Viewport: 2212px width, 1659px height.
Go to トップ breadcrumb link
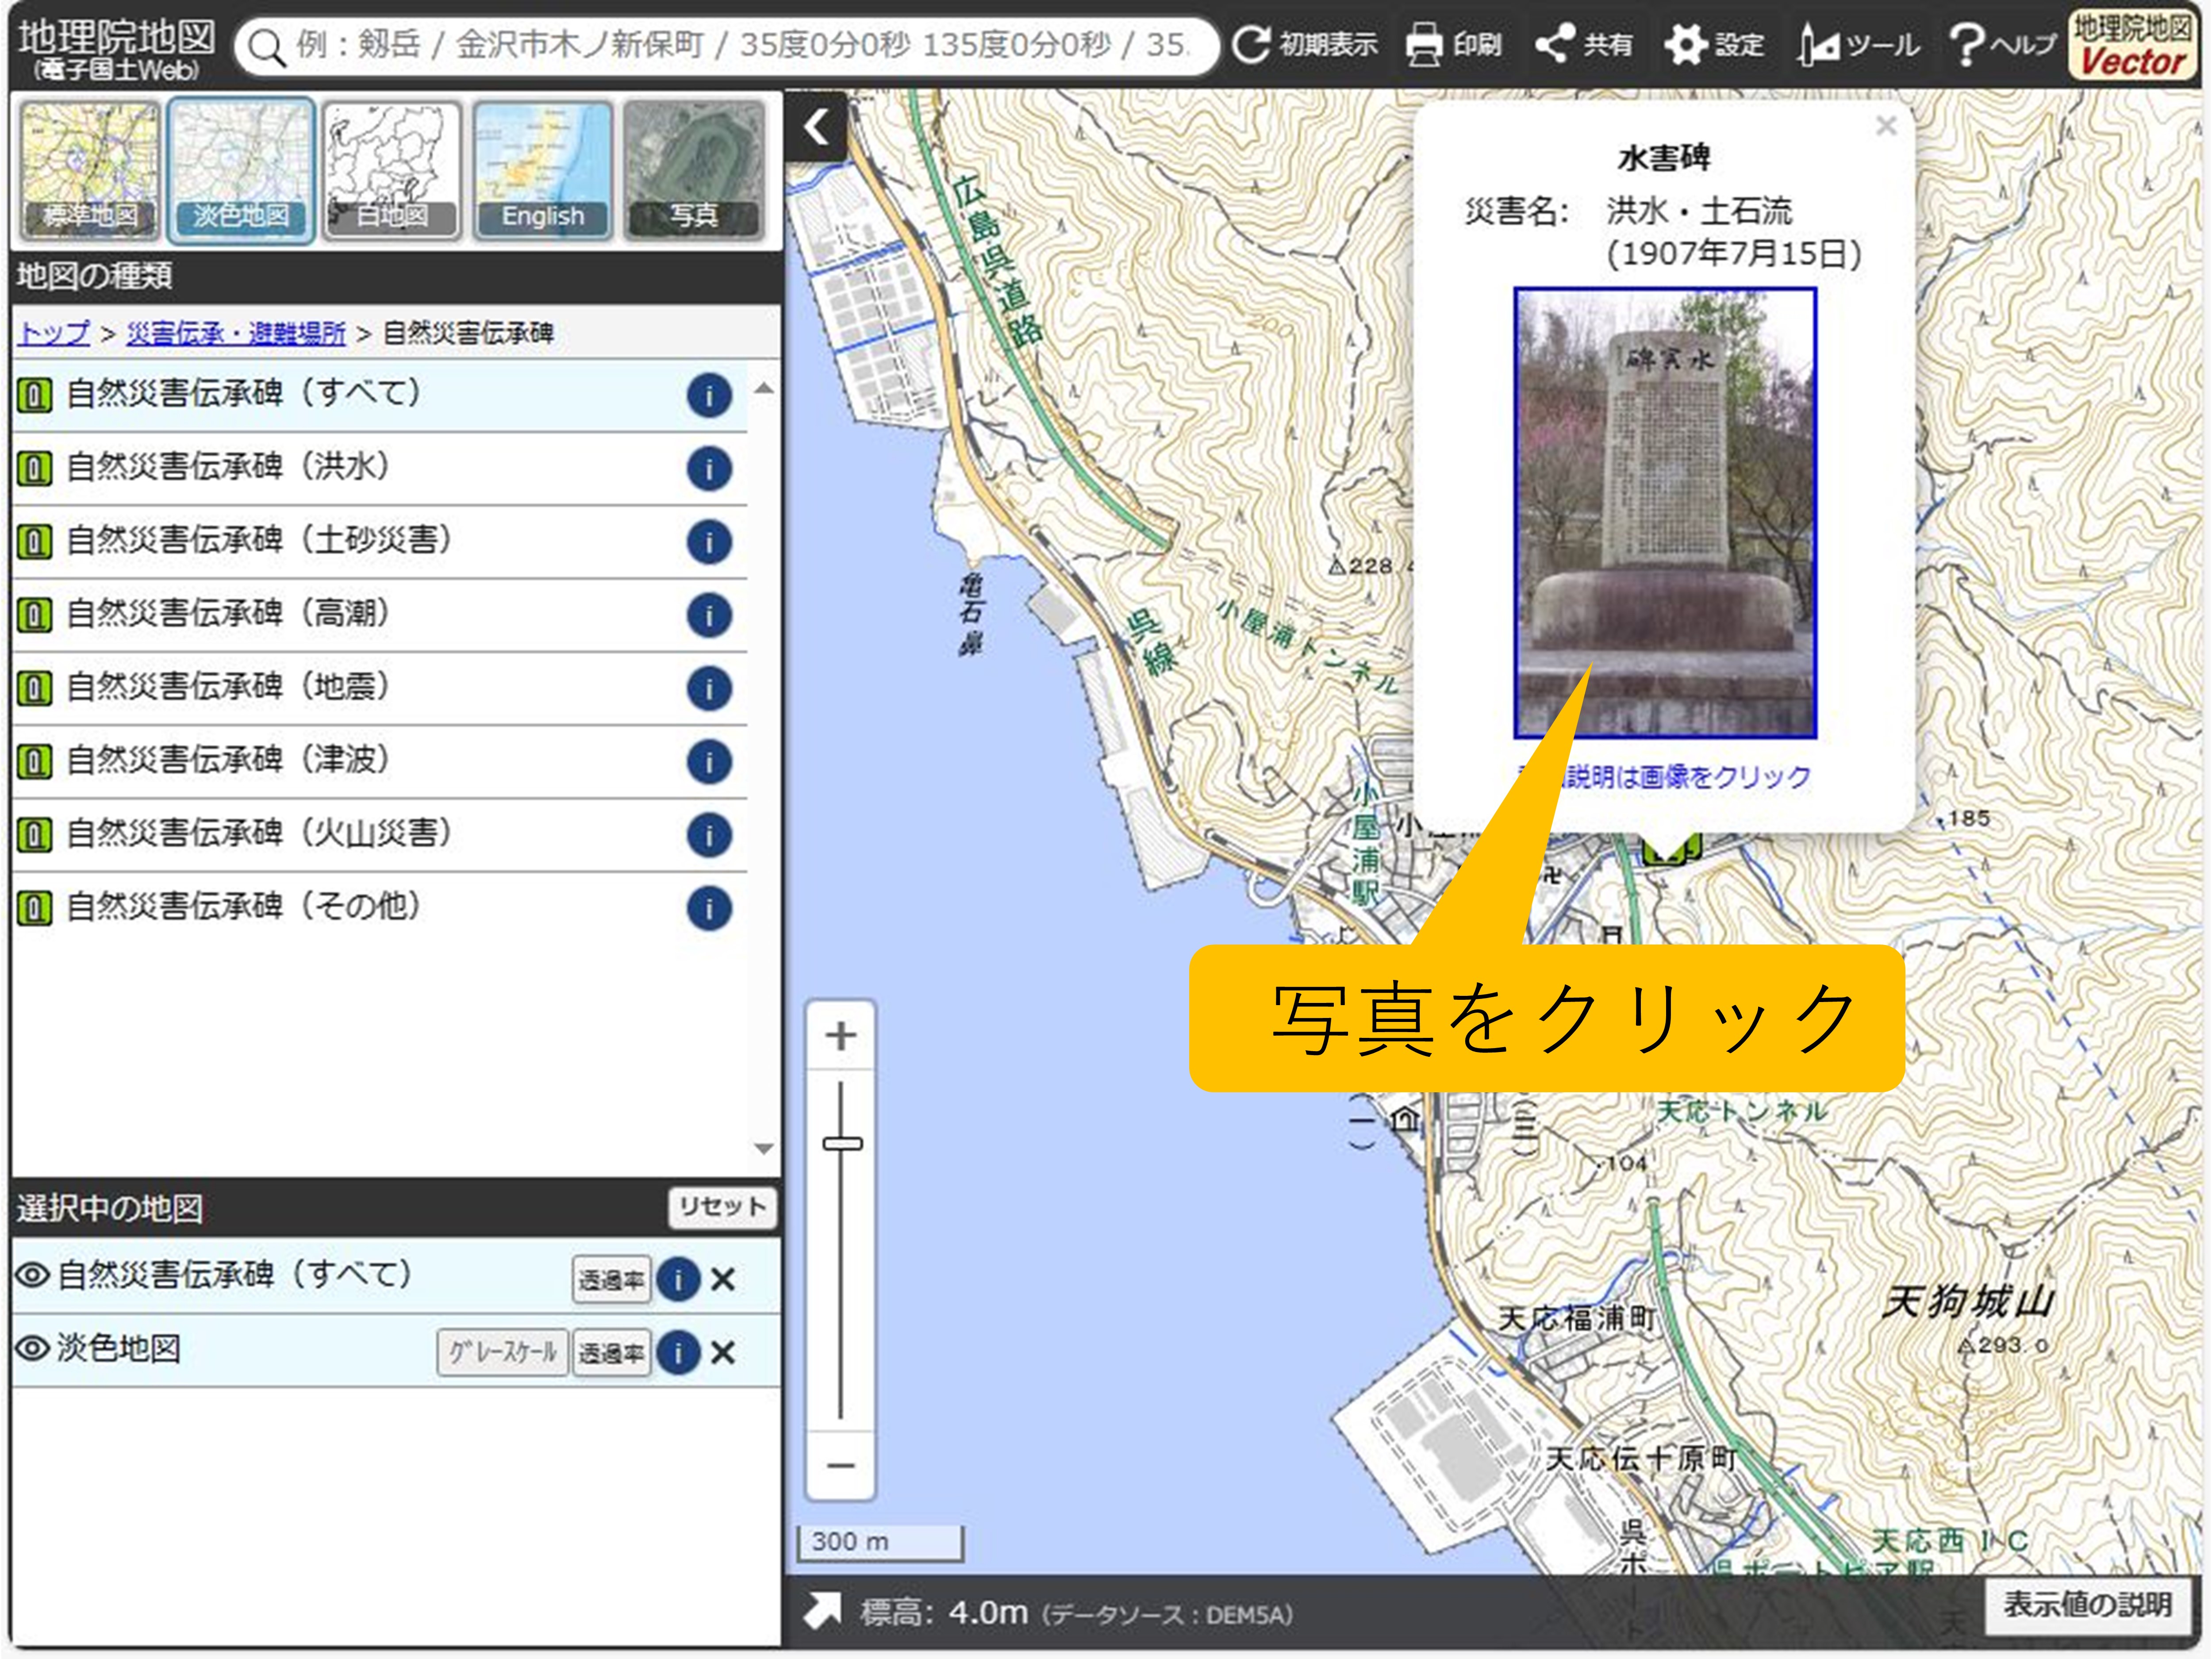pos(54,333)
